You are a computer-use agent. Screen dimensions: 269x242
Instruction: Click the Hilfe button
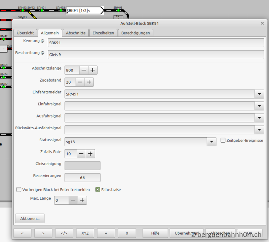pos(155,233)
